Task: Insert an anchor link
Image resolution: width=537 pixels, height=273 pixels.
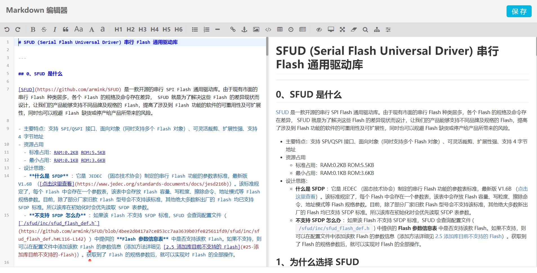Action: [x=244, y=29]
